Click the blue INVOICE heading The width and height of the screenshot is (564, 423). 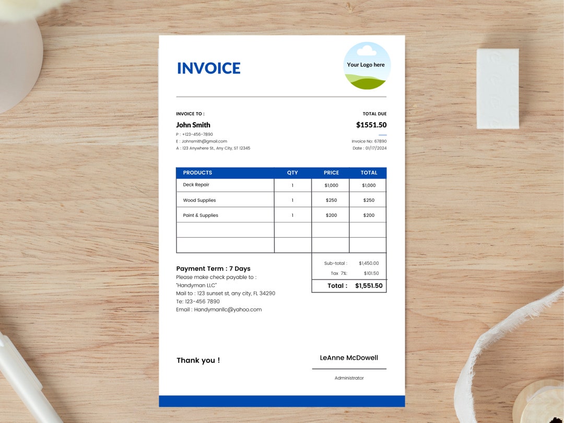tap(208, 68)
